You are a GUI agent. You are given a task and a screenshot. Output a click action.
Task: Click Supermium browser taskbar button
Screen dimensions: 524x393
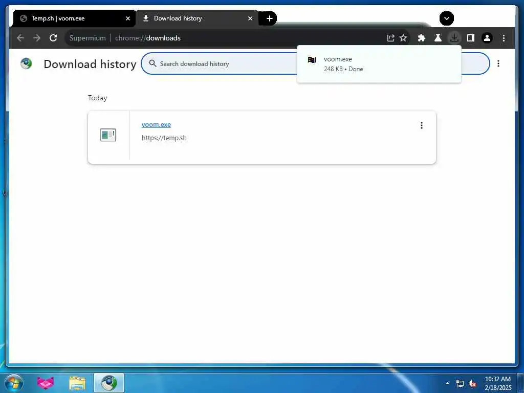109,383
